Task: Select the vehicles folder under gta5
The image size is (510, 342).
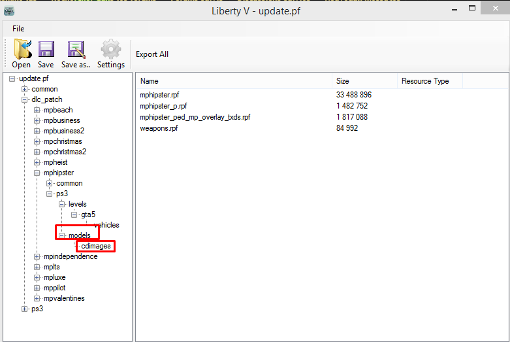Action: [x=107, y=226]
